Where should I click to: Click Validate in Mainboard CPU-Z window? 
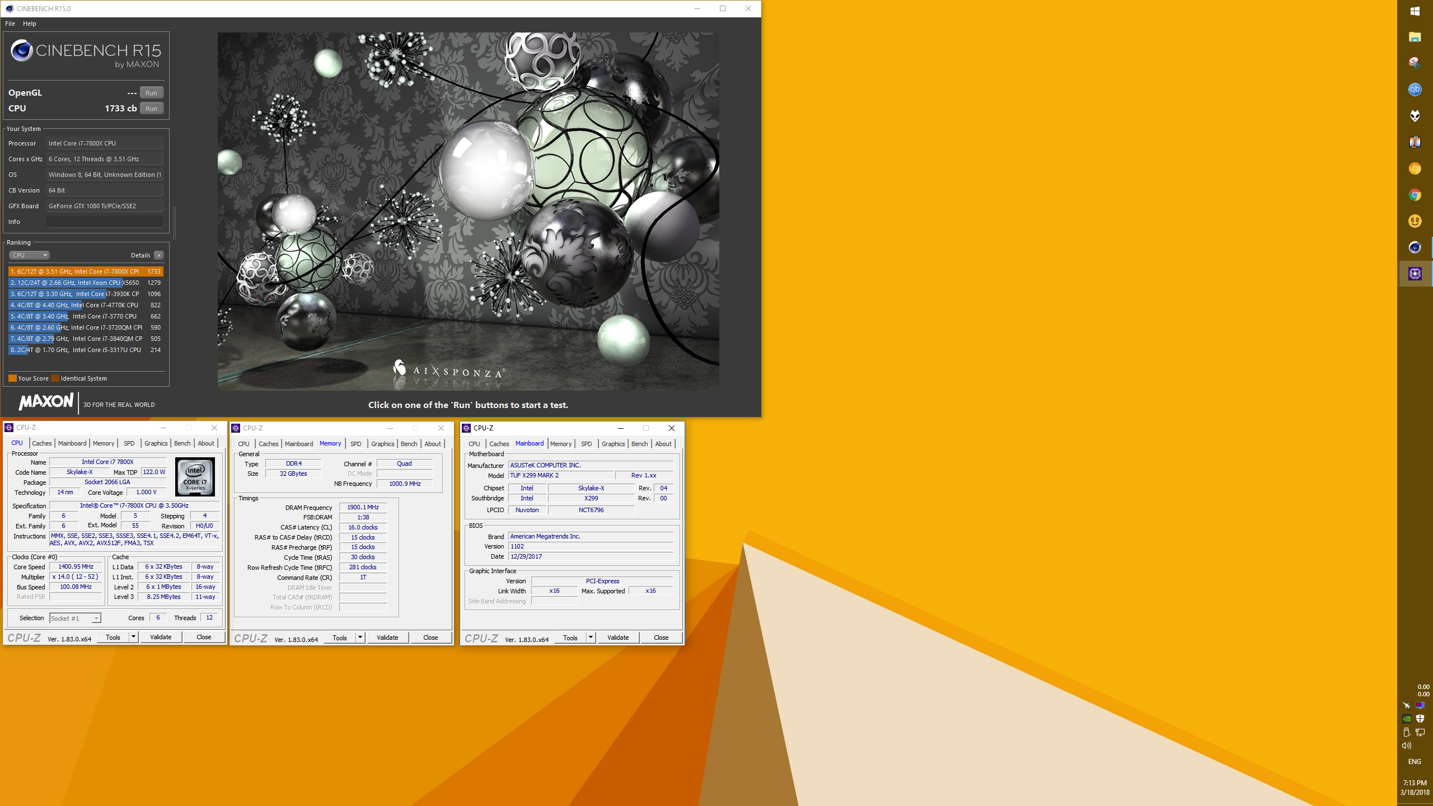tap(618, 638)
